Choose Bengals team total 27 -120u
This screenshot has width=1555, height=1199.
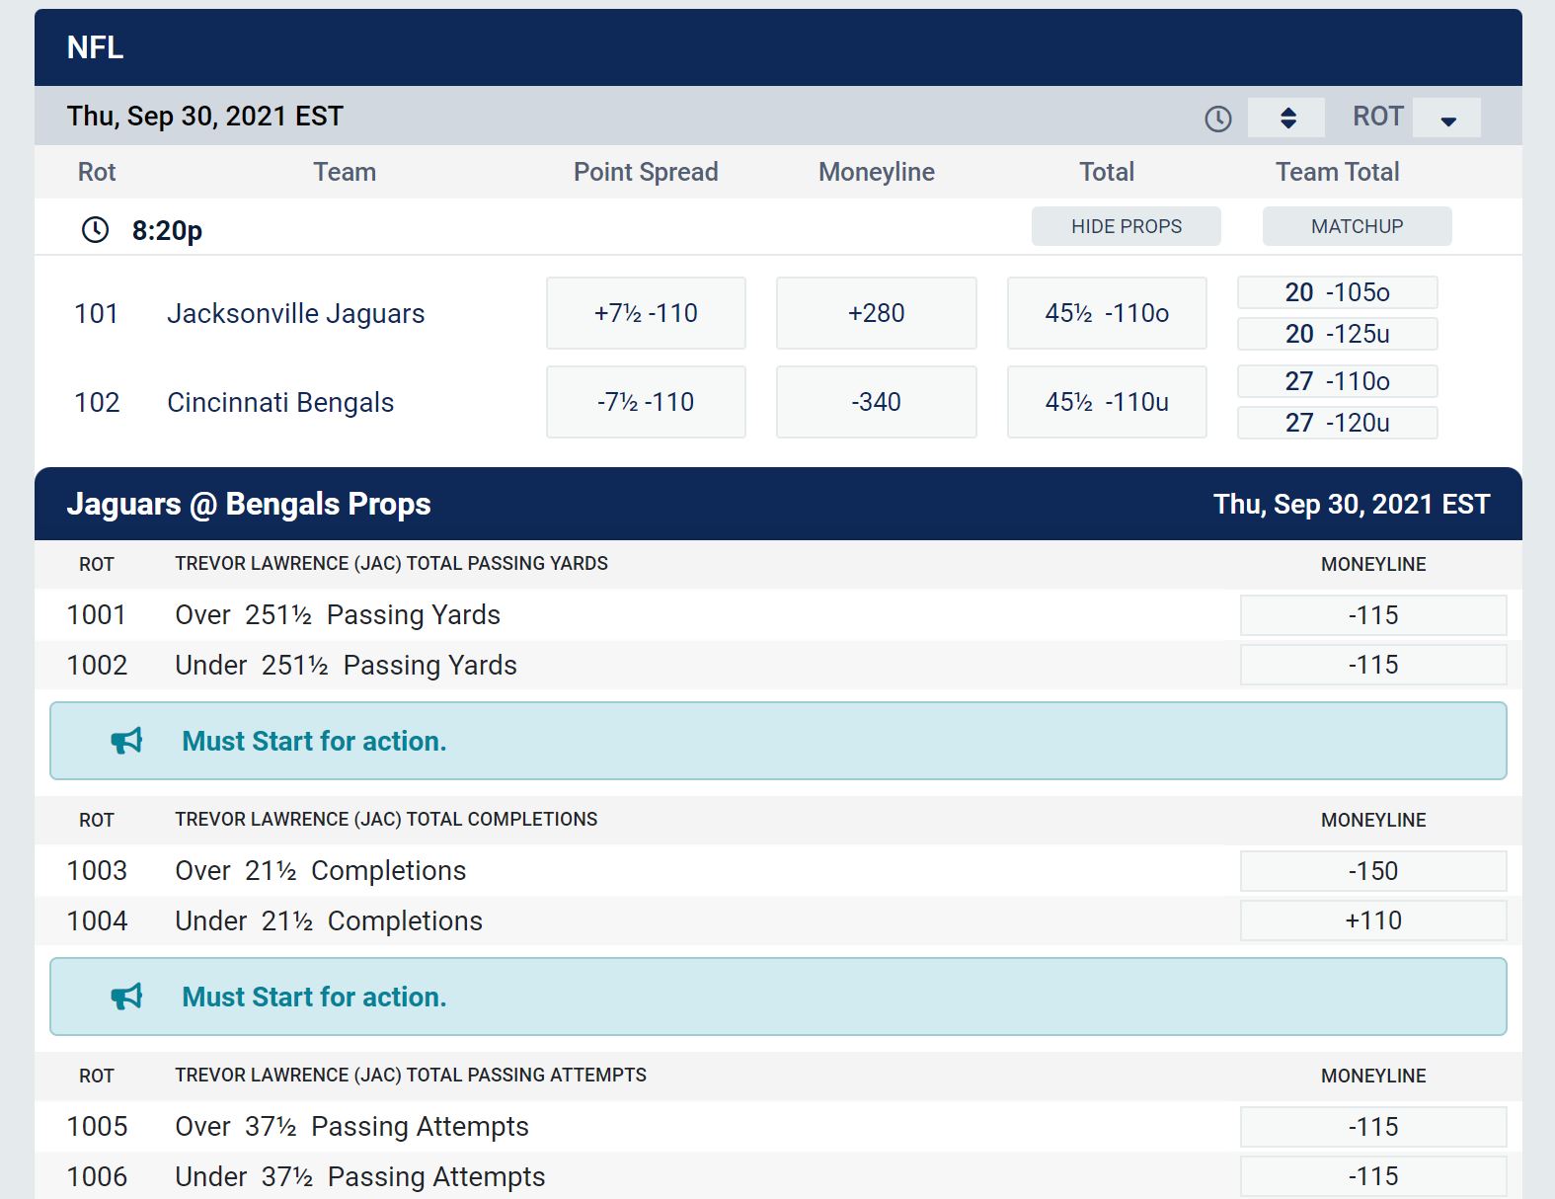click(x=1338, y=423)
